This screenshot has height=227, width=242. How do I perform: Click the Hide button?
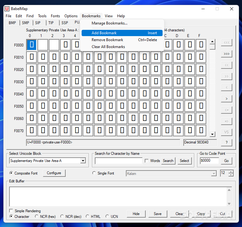pos(136,214)
